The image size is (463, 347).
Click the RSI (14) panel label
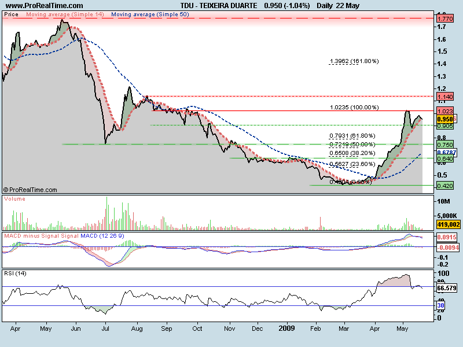point(15,274)
